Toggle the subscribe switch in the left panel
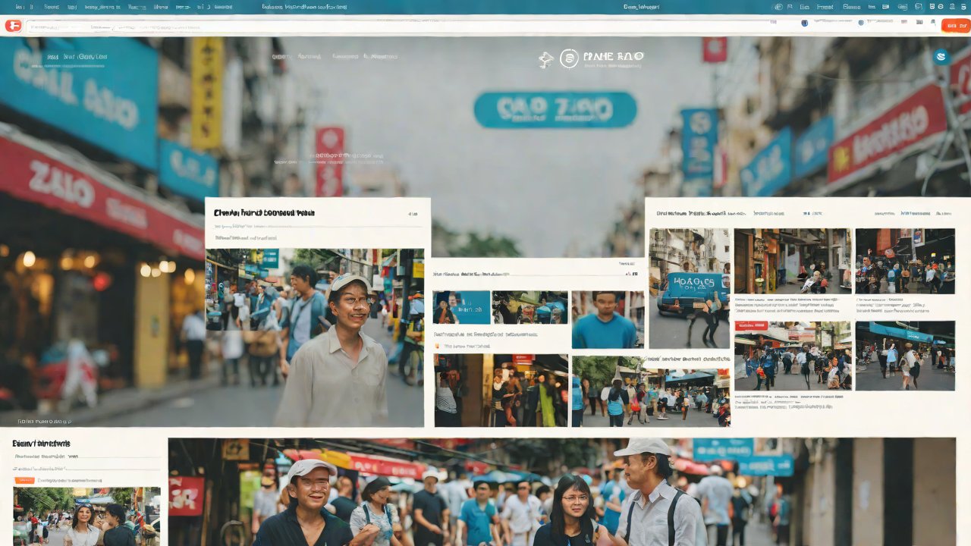This screenshot has height=546, width=971. 24,479
